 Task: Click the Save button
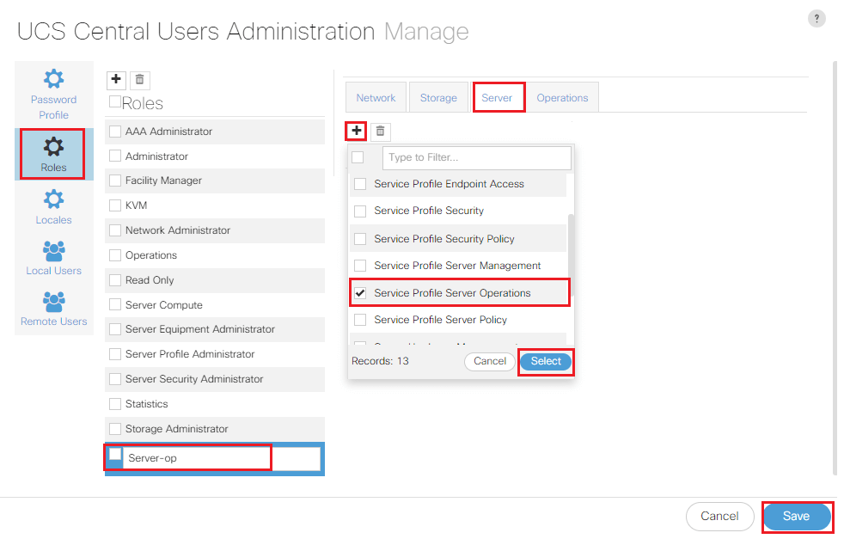[x=796, y=516]
